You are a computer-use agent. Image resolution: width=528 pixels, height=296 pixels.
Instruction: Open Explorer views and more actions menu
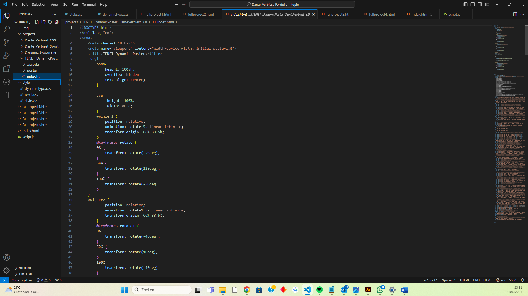[x=54, y=14]
